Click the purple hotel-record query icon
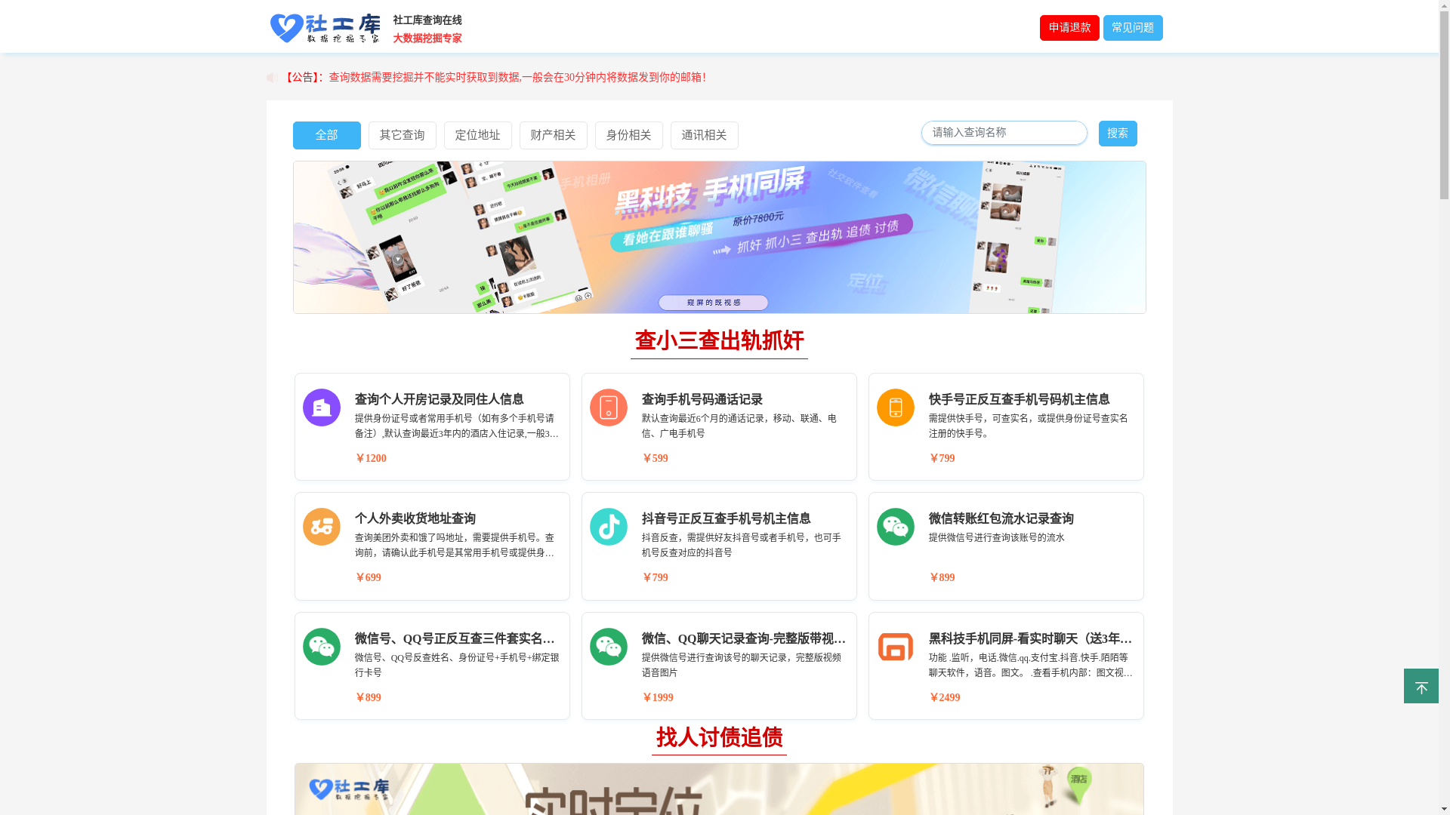 [322, 407]
